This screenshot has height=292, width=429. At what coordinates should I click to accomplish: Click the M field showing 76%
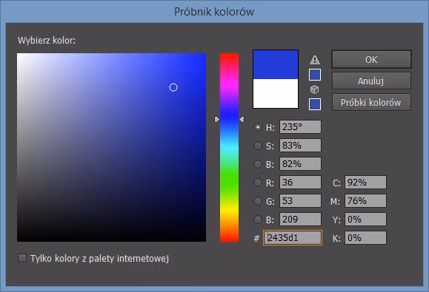coord(365,201)
